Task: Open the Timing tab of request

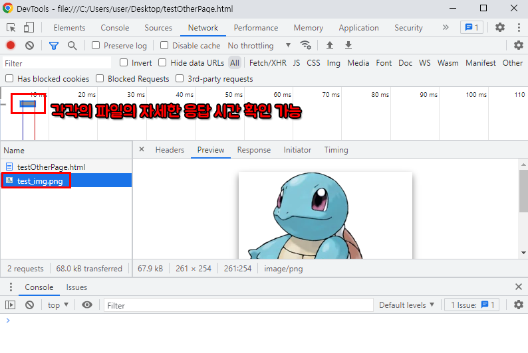Action: coord(336,150)
